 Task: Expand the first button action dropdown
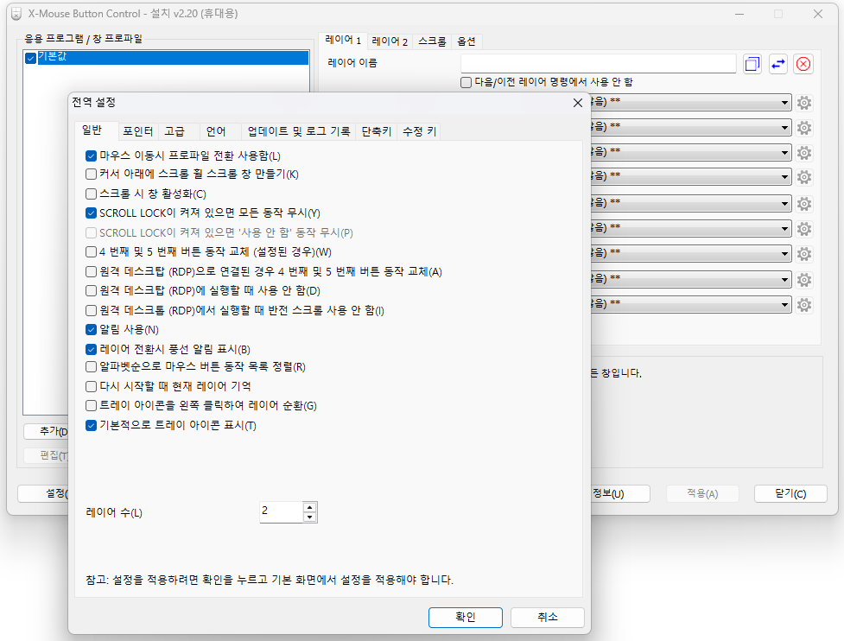click(784, 102)
